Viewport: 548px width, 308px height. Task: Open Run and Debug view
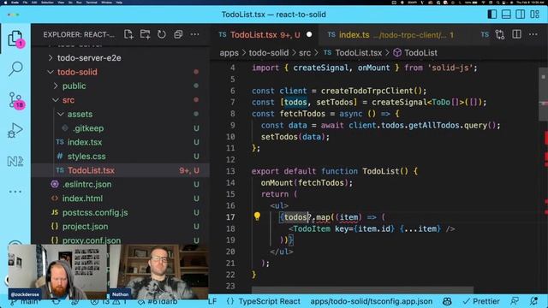coord(15,131)
